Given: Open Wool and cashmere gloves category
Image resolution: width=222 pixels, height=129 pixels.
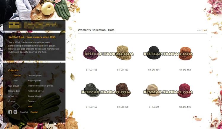Looking at the screenshot, I should point(40,86).
